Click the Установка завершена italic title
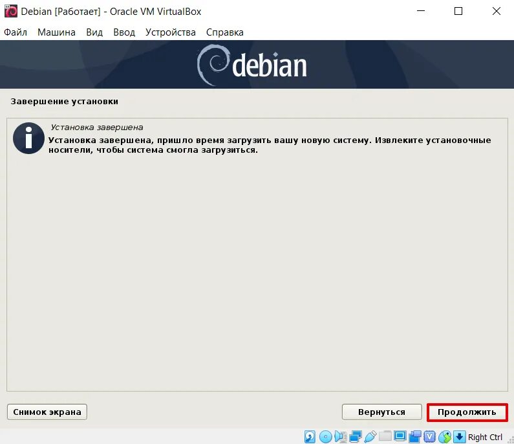The width and height of the screenshot is (514, 444). coord(97,128)
